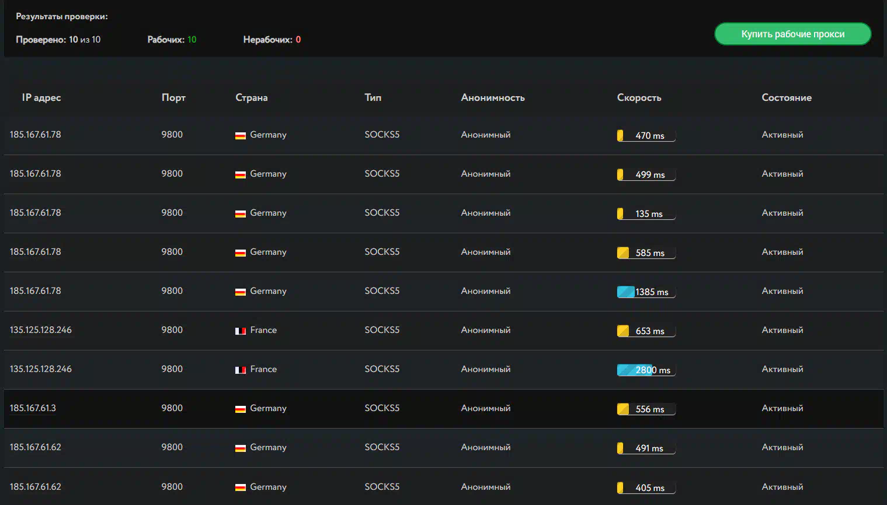Click the Germany flag in the 585 ms row
The width and height of the screenshot is (887, 505).
coord(240,253)
